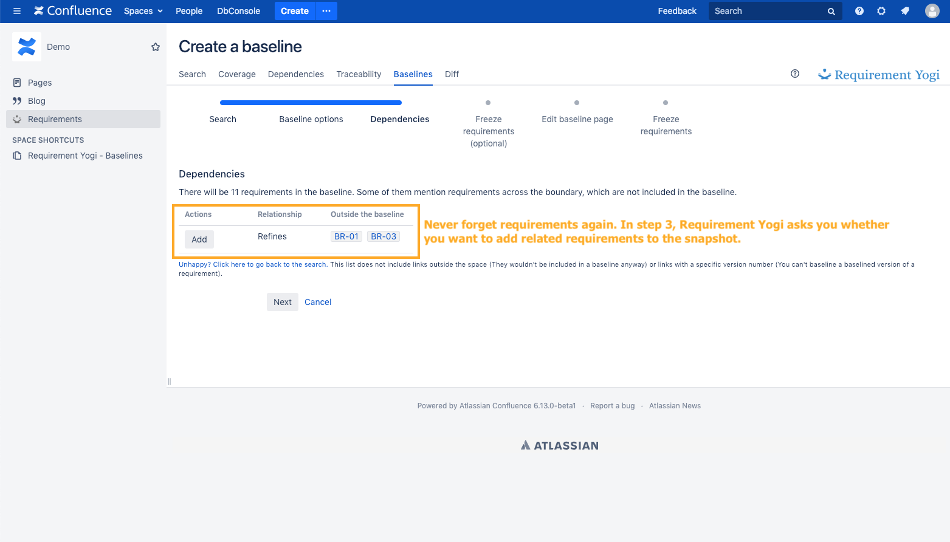Open the user profile avatar
The image size is (950, 542).
click(x=932, y=11)
